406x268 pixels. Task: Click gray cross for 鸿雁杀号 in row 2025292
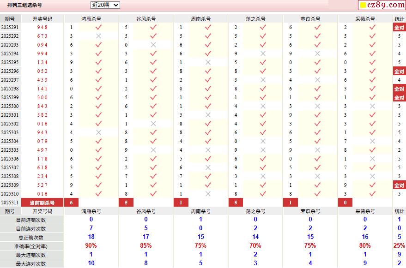tap(98, 36)
